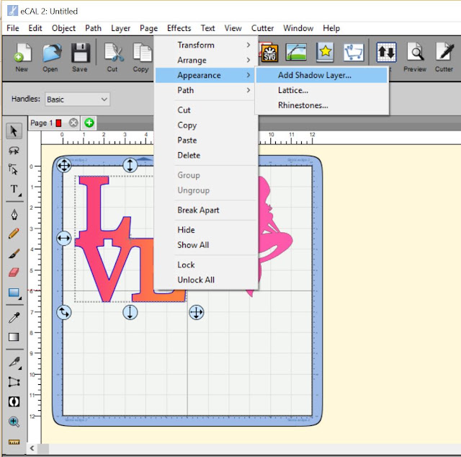Click the horizontal scrollbar left arrow
This screenshot has width=461, height=457.
pos(32,448)
